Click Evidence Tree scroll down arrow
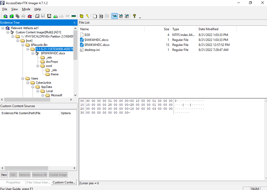 tap(75, 95)
